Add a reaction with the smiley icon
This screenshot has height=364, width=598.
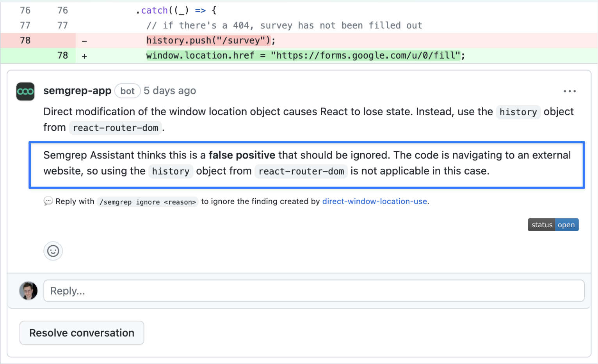click(x=53, y=251)
